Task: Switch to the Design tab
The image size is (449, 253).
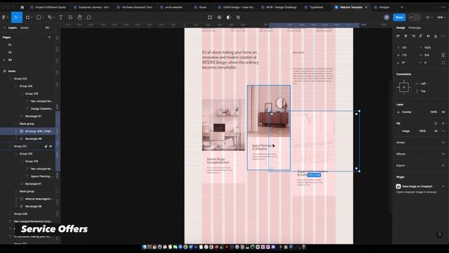Action: tap(401, 28)
